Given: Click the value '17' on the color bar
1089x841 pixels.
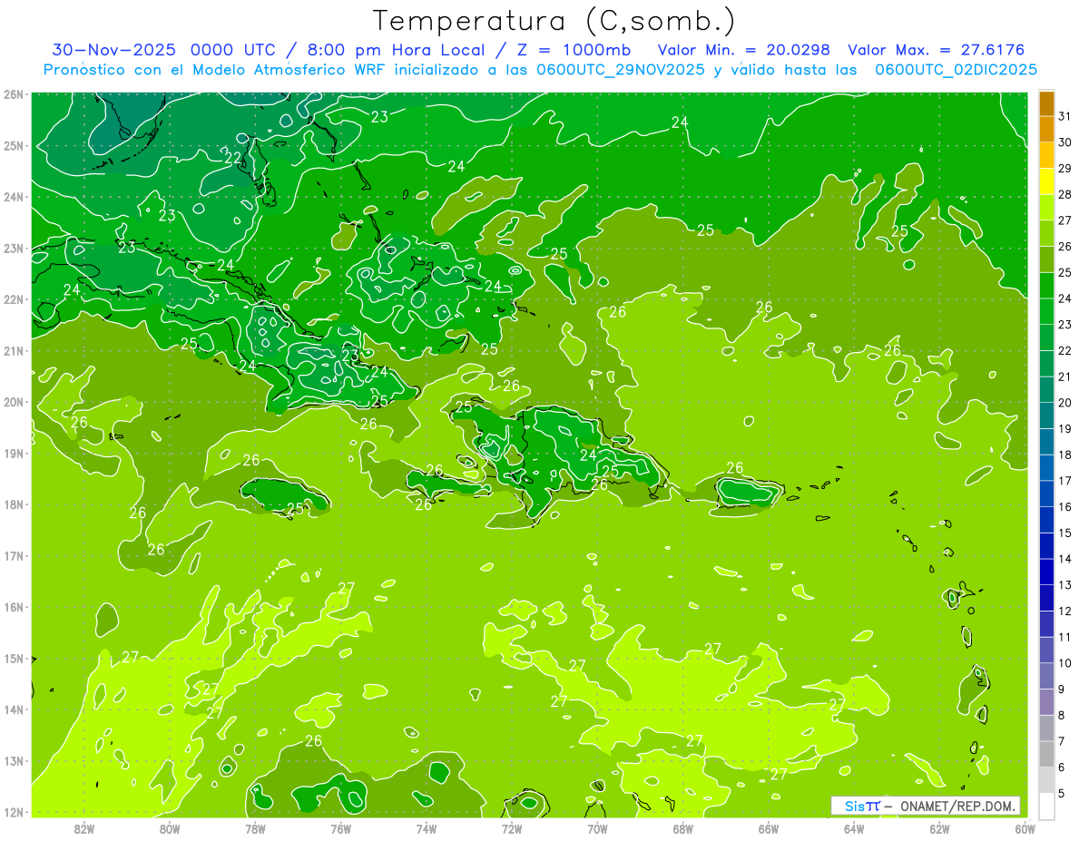Looking at the screenshot, I should (1065, 481).
